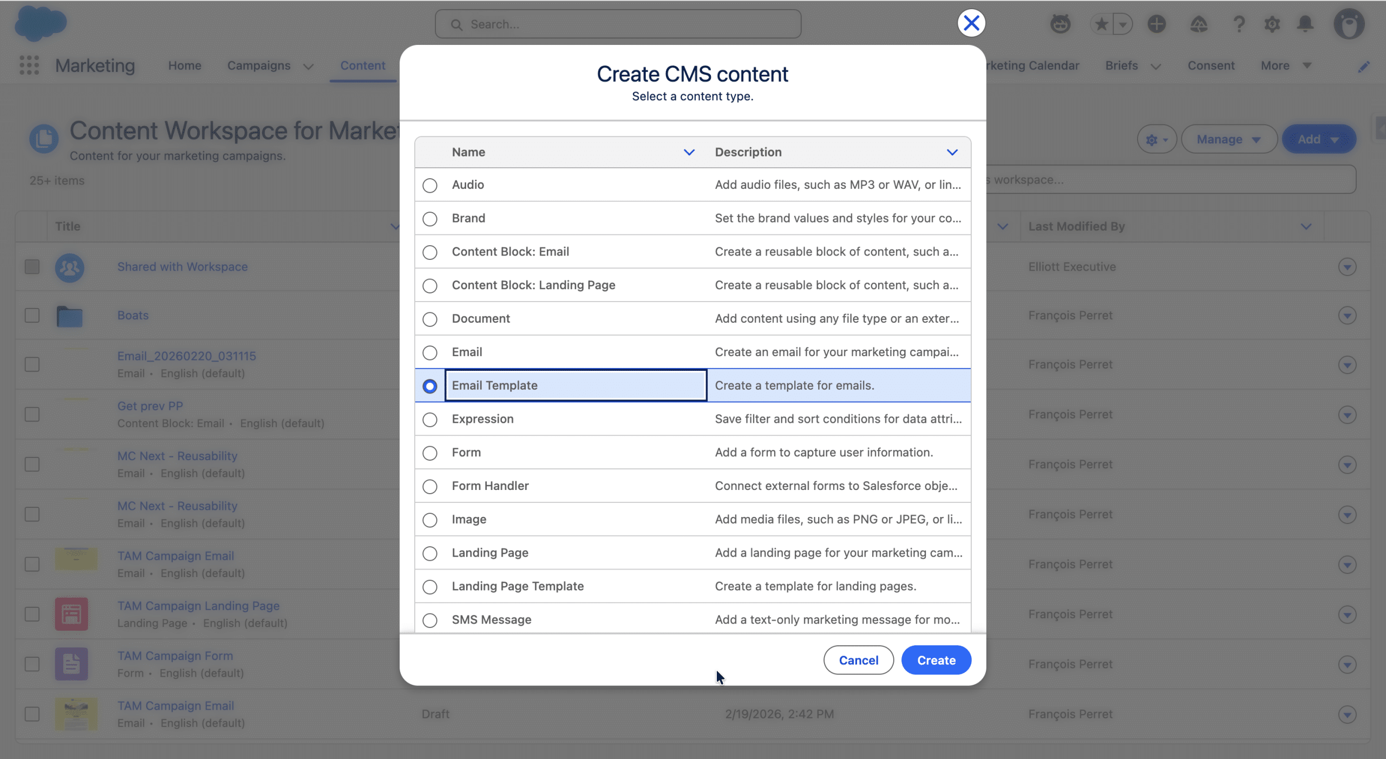
Task: Open the Name column sort dropdown
Action: coord(689,152)
